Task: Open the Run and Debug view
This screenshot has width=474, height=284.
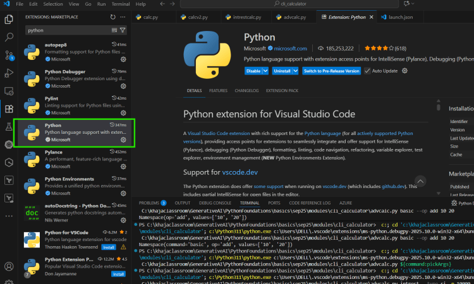Action: [9, 73]
